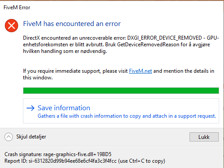Click the DXGI_ERROR_DEVICE_REMOVED error code
Image resolution: width=224 pixels, height=168 pixels.
pyautogui.click(x=164, y=38)
